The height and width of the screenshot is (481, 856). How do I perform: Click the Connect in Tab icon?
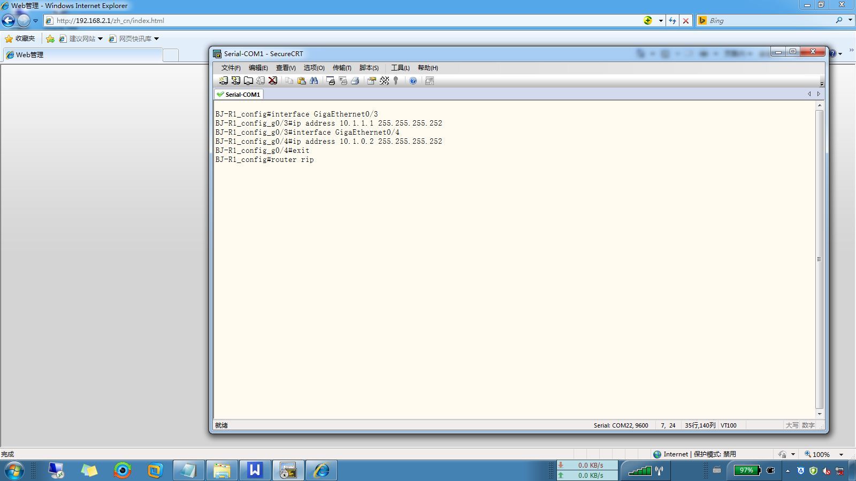pos(248,81)
